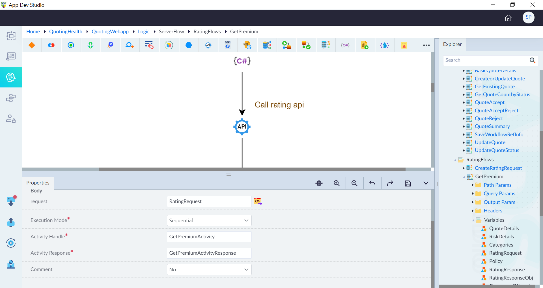
Task: Open the Comment dropdown
Action: pos(209,270)
